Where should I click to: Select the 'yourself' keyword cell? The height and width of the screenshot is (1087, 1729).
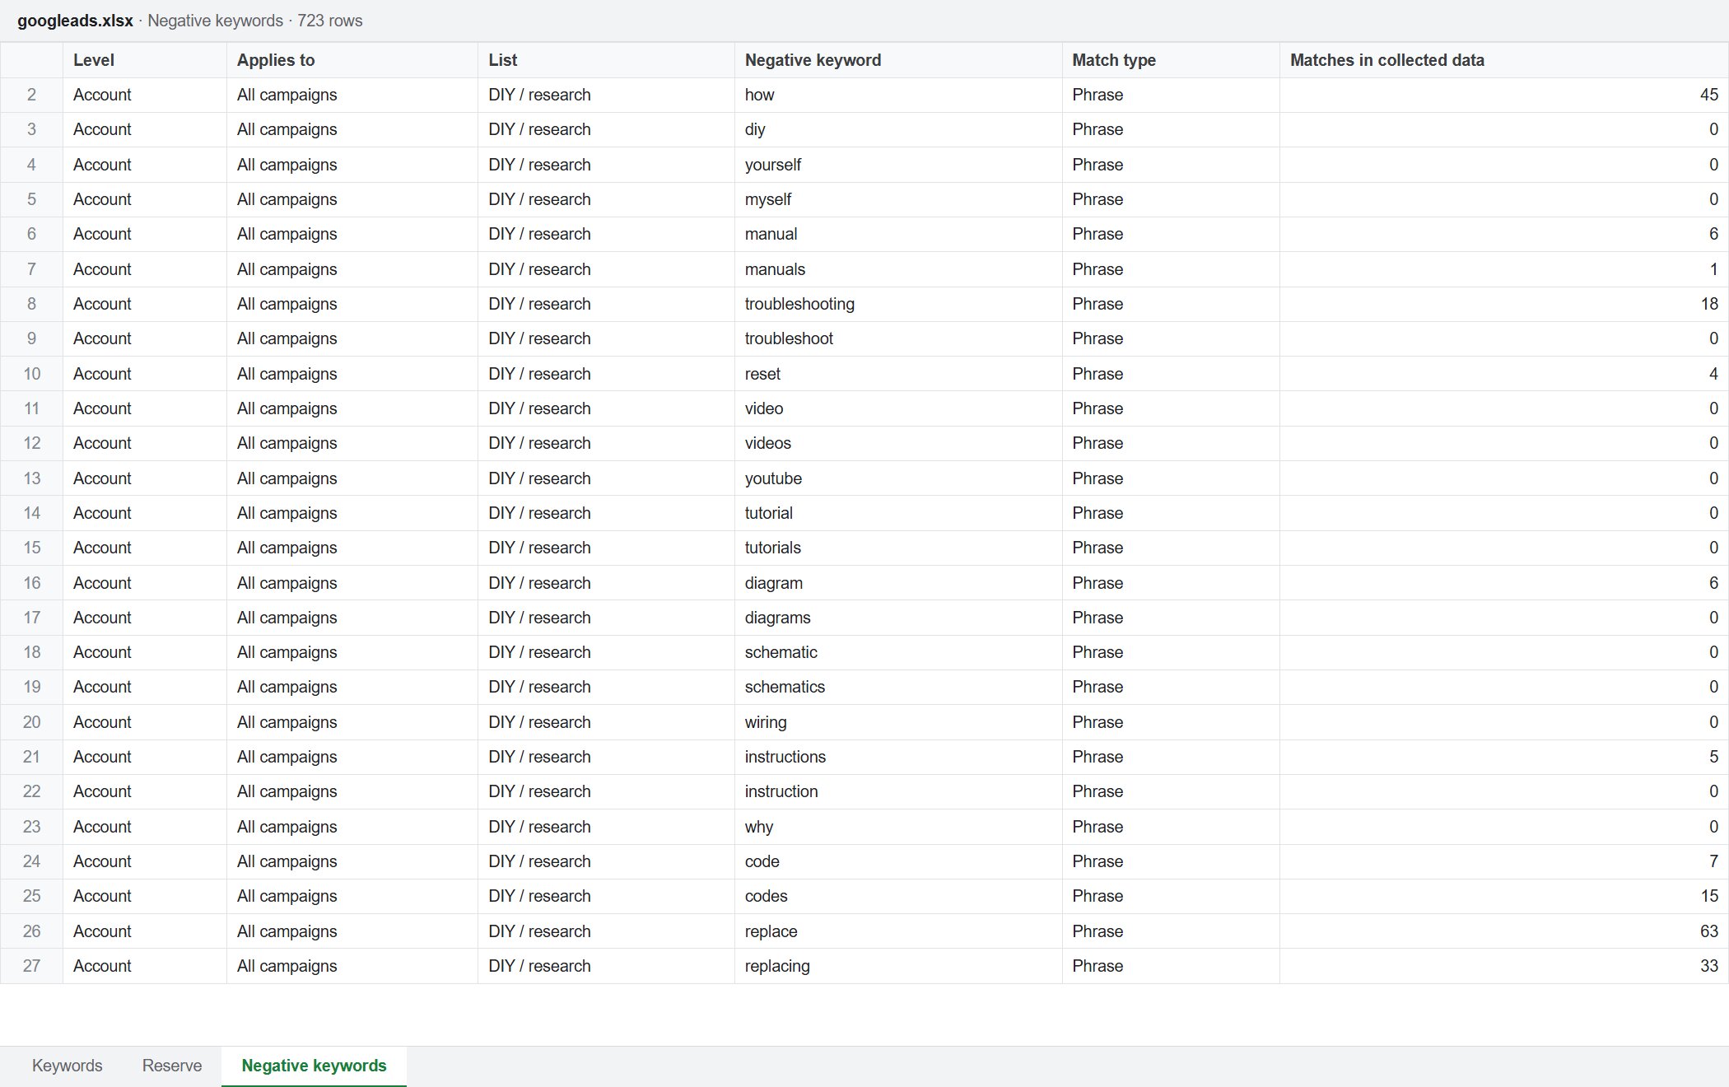click(x=898, y=165)
